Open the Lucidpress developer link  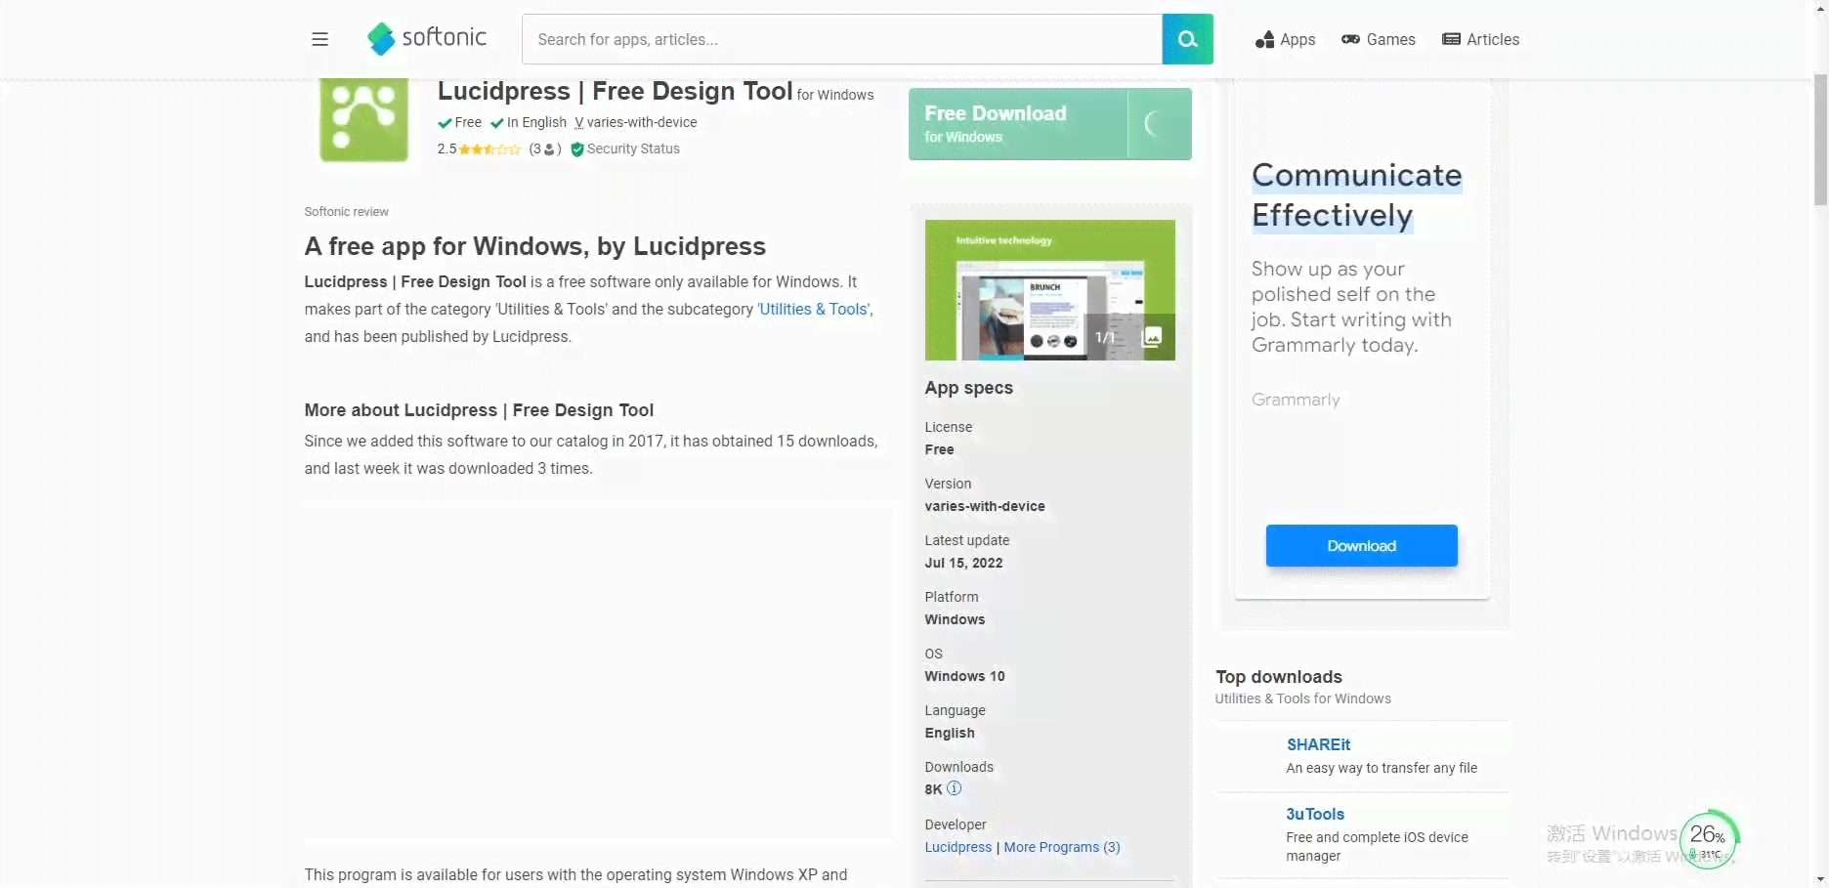click(x=957, y=847)
